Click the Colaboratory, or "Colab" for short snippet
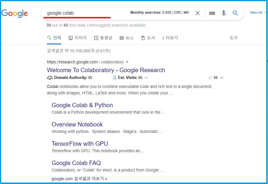This screenshot has height=184, width=268. pyautogui.click(x=107, y=170)
